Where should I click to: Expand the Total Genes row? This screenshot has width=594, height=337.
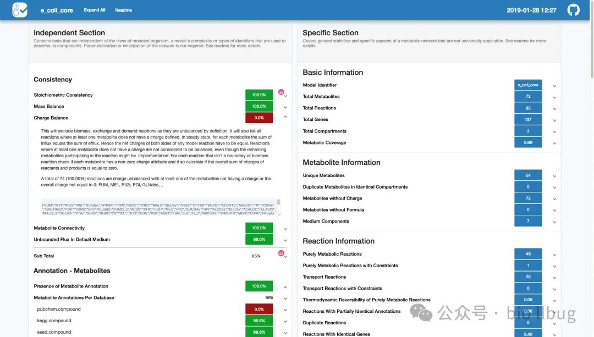click(x=554, y=120)
